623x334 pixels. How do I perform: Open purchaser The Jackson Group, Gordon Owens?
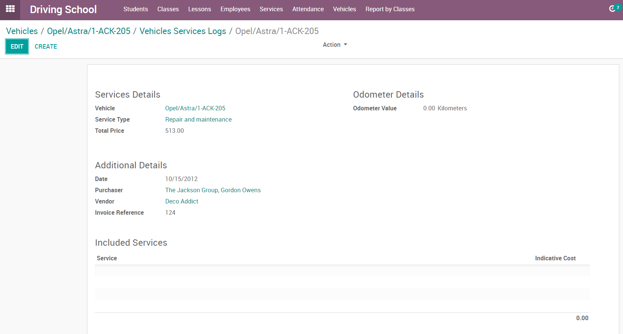(213, 190)
